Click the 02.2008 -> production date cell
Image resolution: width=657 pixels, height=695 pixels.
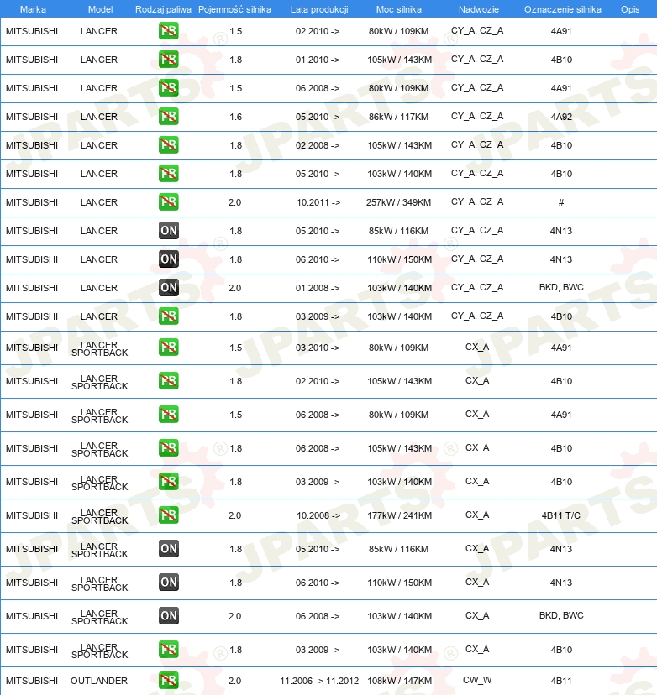318,145
